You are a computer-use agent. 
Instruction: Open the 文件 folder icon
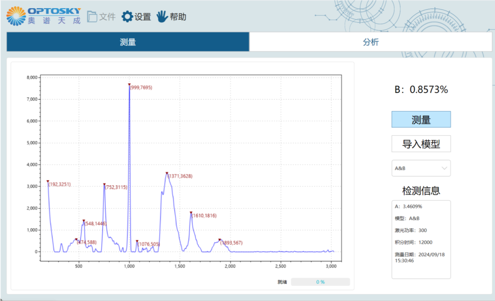tap(92, 17)
